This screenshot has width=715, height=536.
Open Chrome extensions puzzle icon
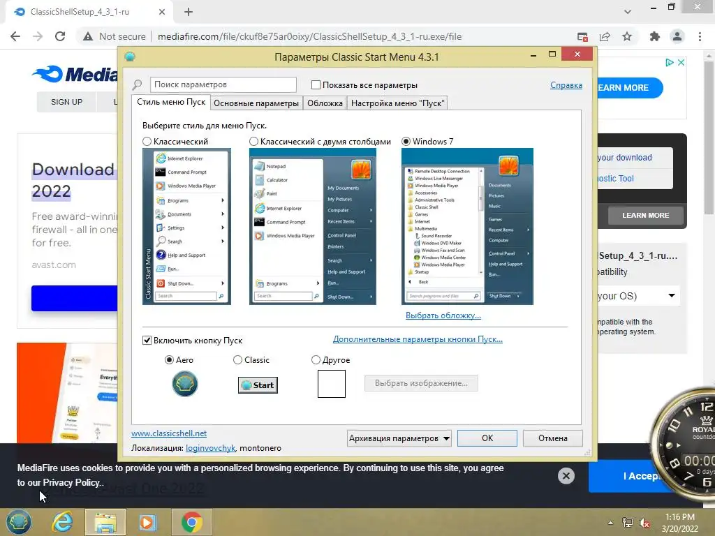tap(655, 36)
